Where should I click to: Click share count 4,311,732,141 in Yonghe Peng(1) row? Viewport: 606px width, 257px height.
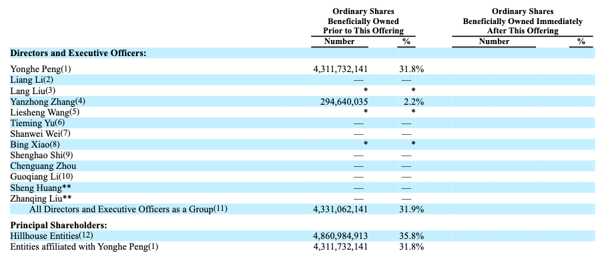tap(340, 69)
